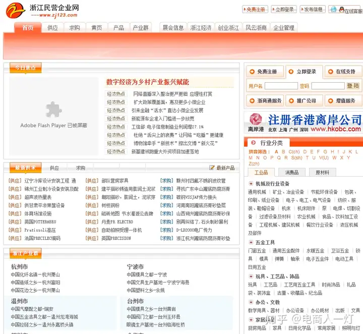Click the pencil icon beside 最新产品
This screenshot has width=363, height=334.
212,168
